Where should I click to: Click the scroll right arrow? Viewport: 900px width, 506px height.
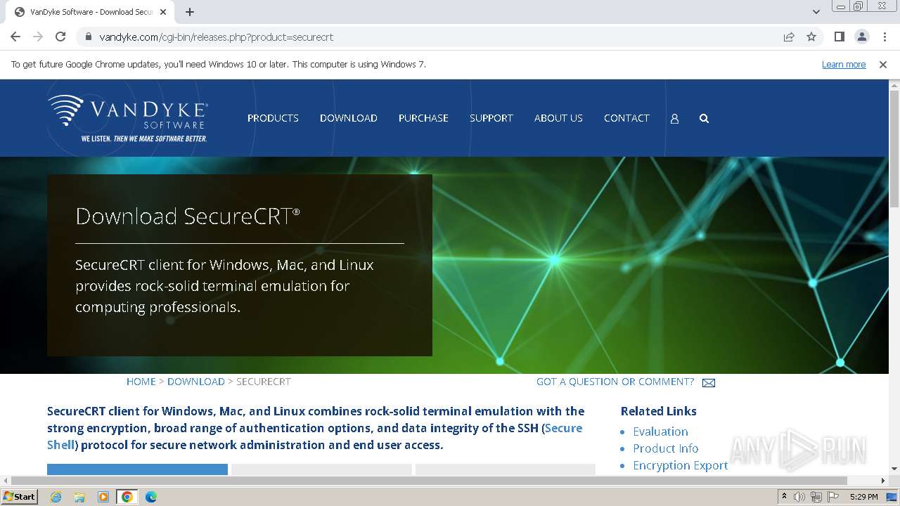coord(884,481)
